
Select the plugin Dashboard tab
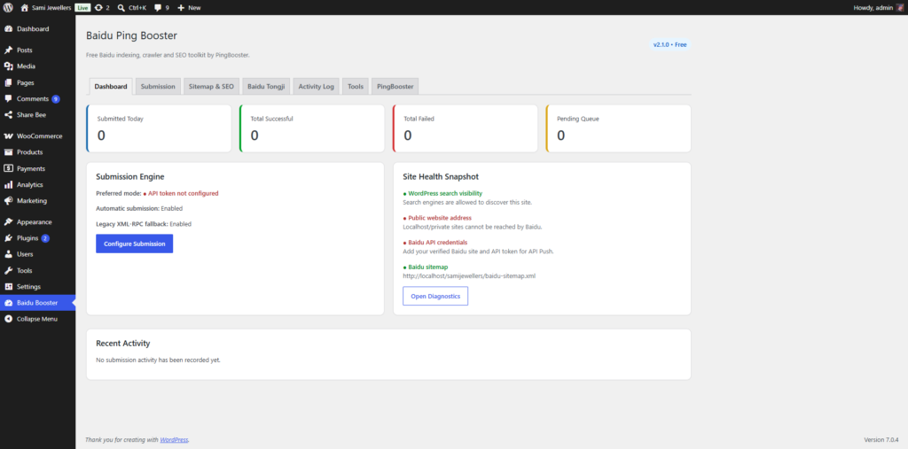coord(111,86)
